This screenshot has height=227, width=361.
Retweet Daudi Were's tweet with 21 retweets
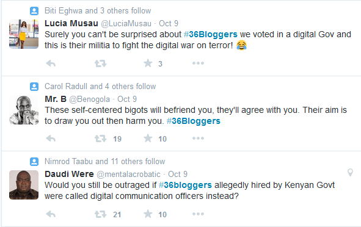100,214
